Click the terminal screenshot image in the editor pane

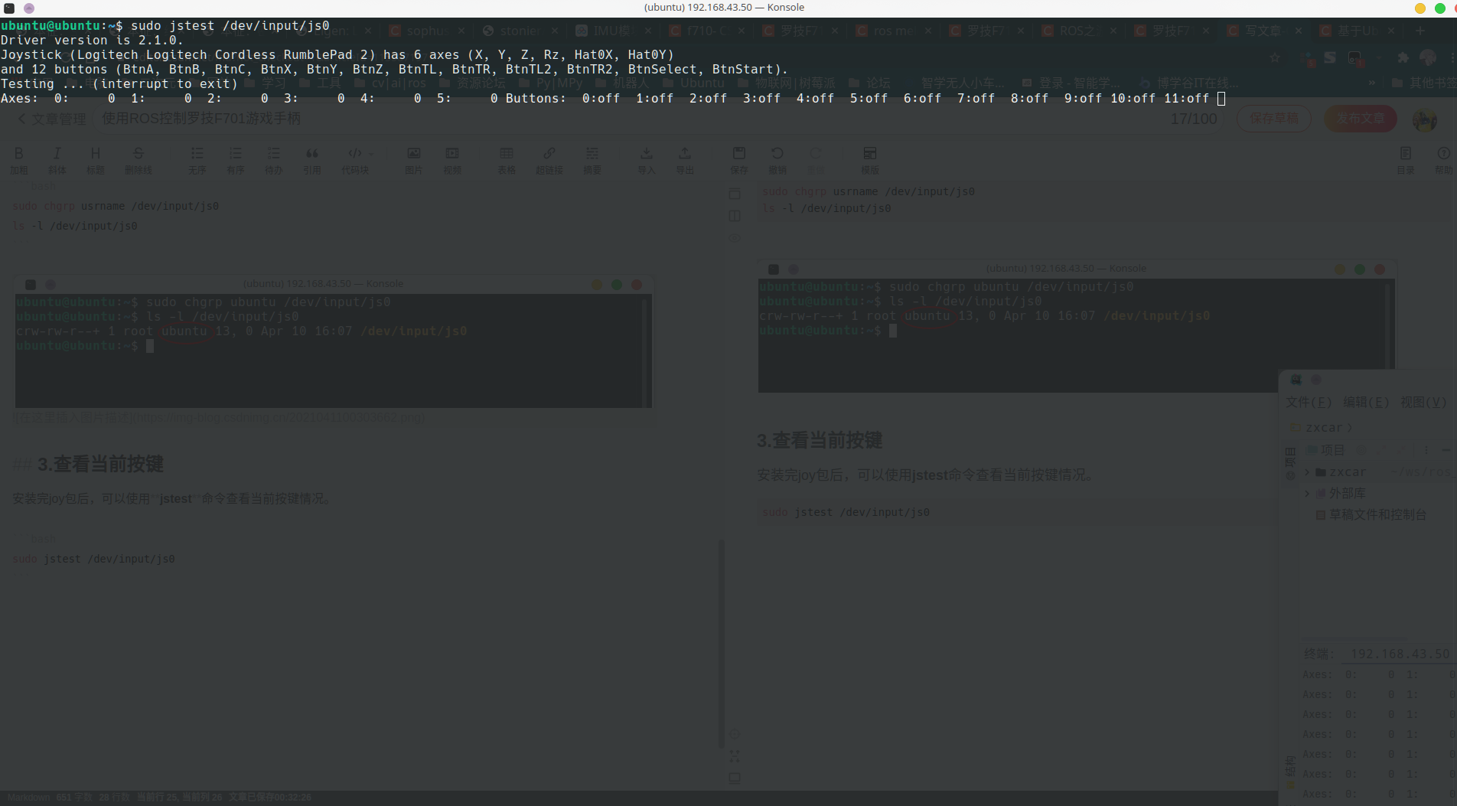[333, 342]
